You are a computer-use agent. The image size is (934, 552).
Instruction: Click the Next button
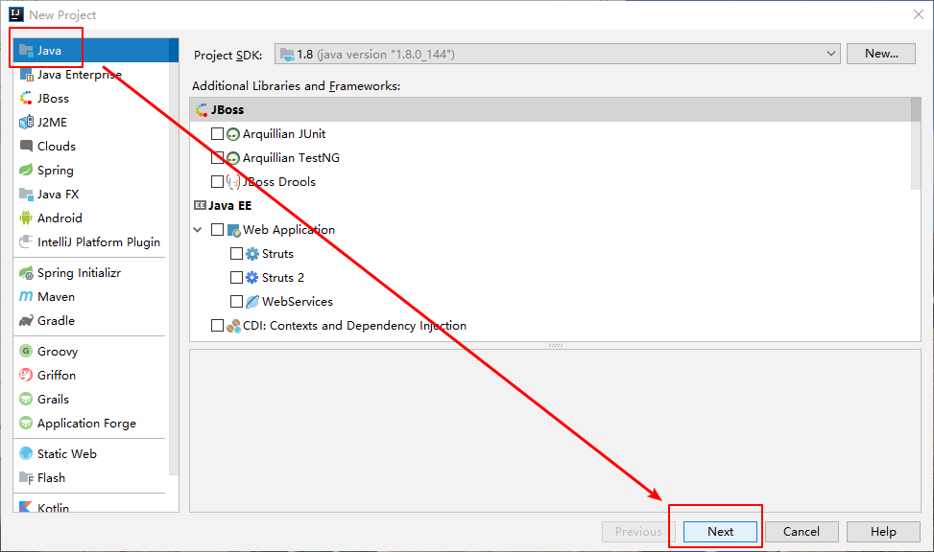pyautogui.click(x=720, y=531)
